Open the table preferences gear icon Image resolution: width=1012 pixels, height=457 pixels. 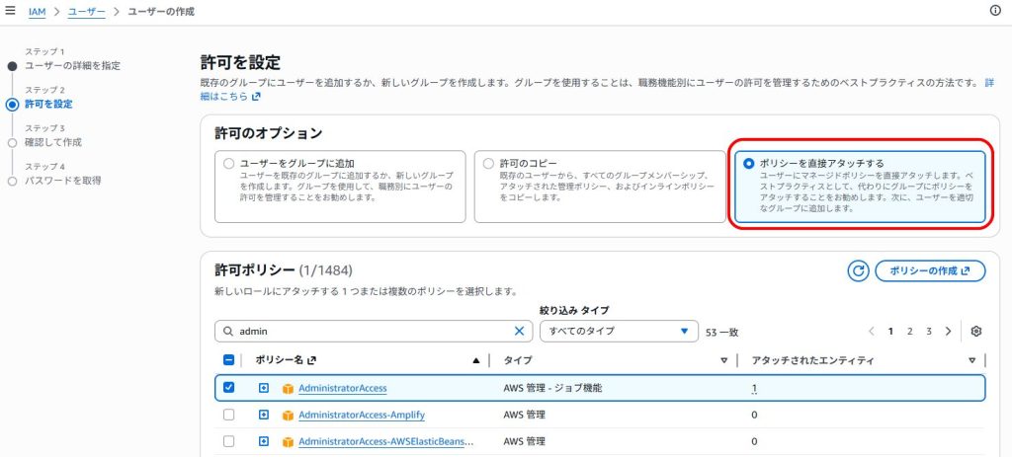pos(975,332)
